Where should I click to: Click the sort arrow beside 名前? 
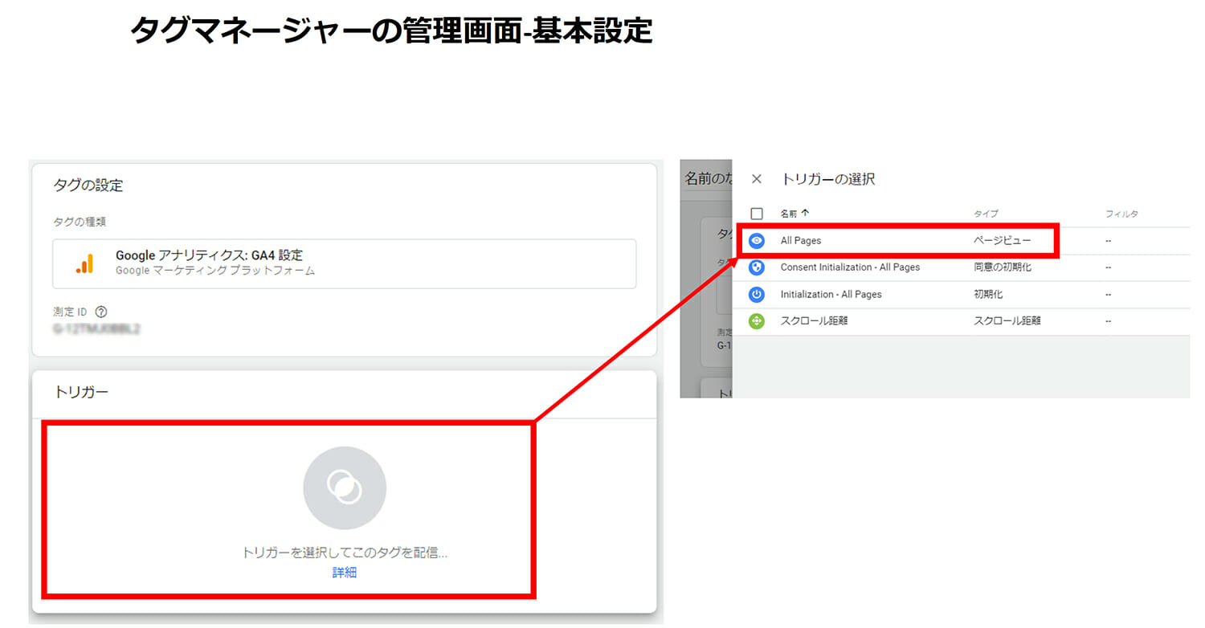(805, 214)
